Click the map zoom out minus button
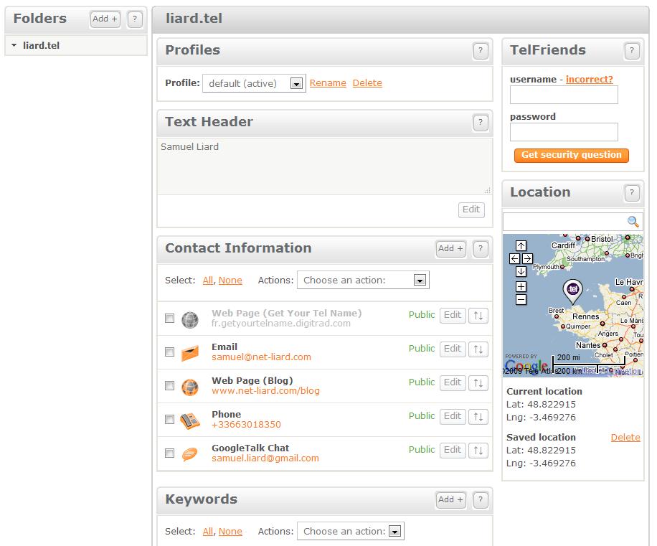 tap(521, 299)
